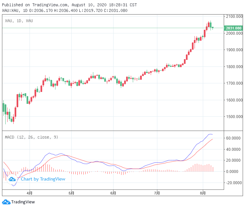Screen dimensions: 245x208
Task: Click the 4月 label on the time axis
Action: point(30,193)
